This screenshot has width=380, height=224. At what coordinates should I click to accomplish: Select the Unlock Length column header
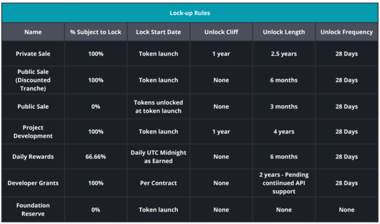coord(284,32)
